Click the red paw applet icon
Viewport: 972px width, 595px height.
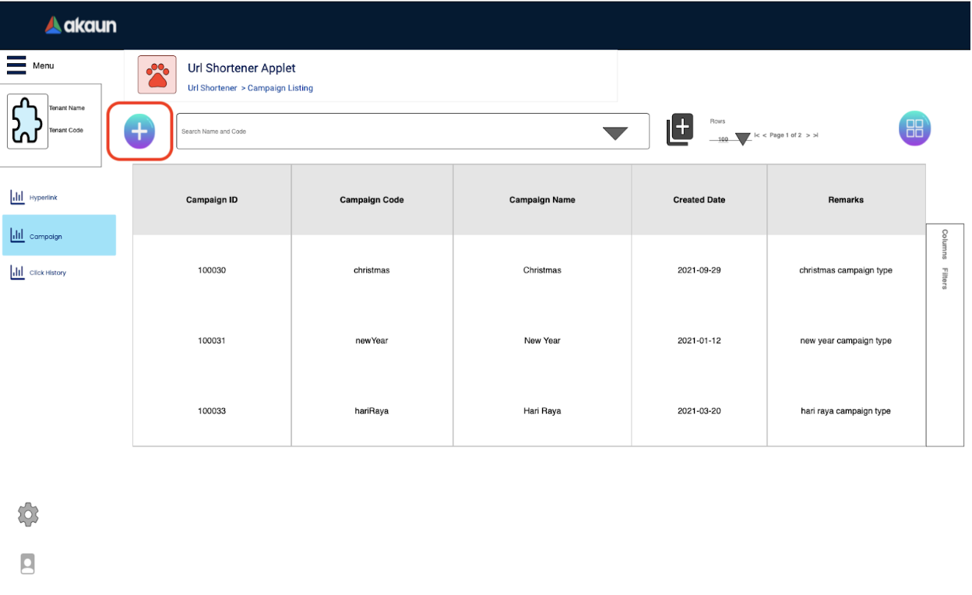[x=157, y=75]
